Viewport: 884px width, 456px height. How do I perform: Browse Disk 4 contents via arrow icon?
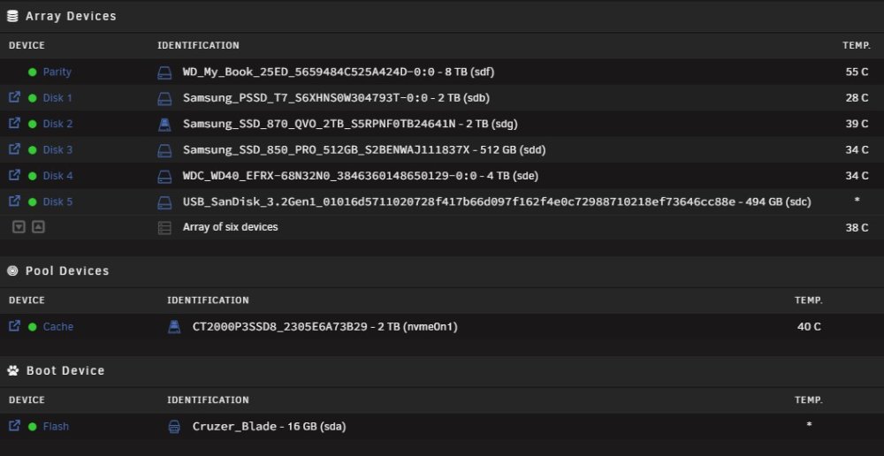(x=15, y=175)
